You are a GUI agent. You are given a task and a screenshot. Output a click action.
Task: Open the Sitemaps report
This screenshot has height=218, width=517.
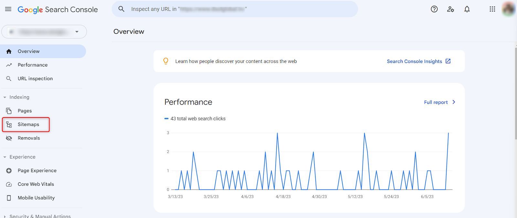point(26,124)
